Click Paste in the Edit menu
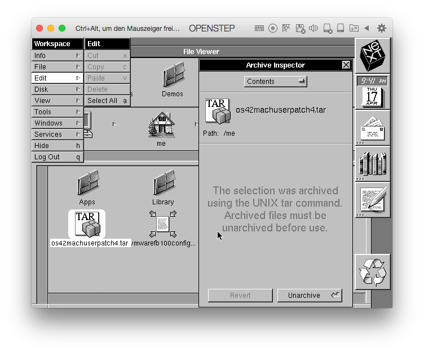The height and width of the screenshot is (353, 424). coord(107,78)
